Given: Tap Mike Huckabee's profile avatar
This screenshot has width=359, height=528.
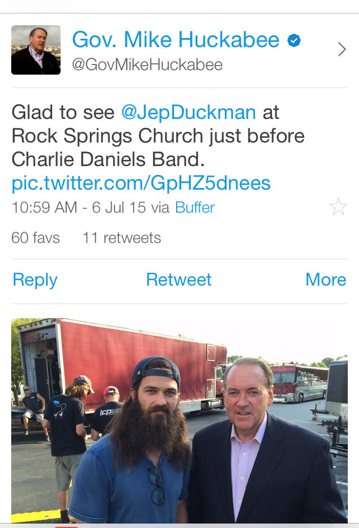Looking at the screenshot, I should [36, 50].
